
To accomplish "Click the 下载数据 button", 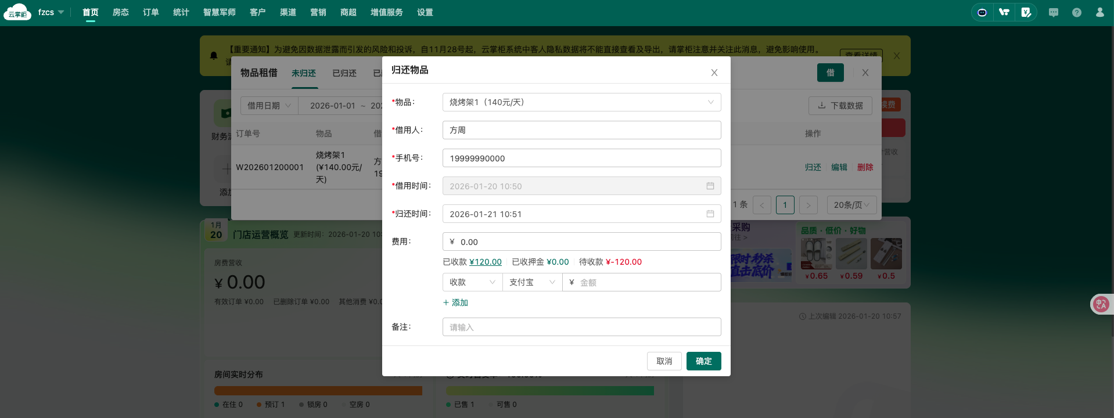I will 840,106.
